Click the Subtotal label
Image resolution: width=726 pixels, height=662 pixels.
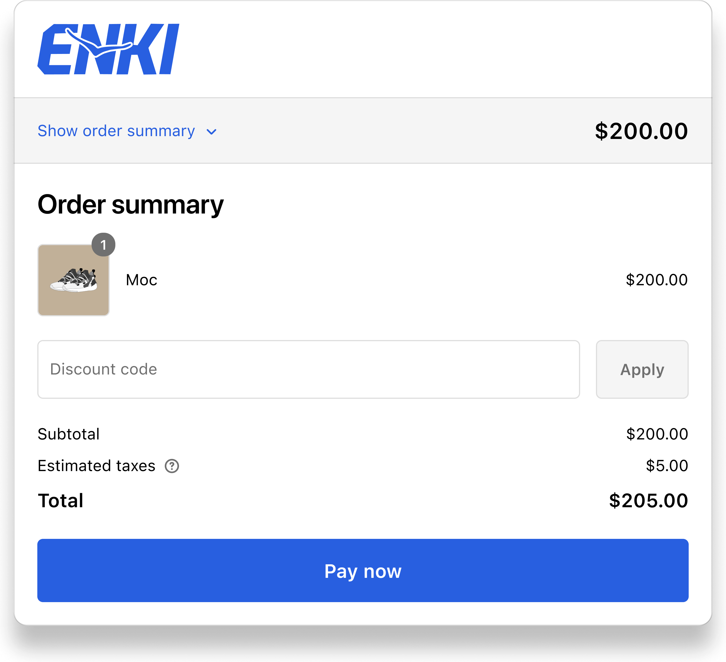coord(68,434)
